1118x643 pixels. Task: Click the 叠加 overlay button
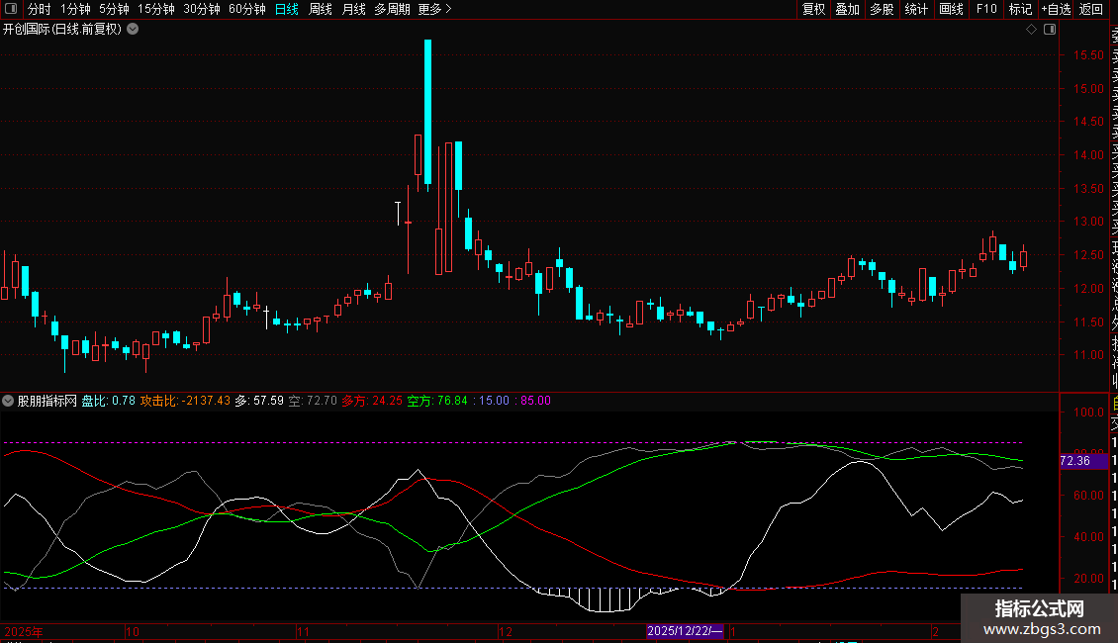pos(848,9)
